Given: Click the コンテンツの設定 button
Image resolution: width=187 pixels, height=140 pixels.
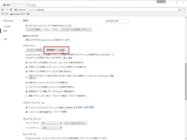Looking at the screenshot, I should 35,50.
